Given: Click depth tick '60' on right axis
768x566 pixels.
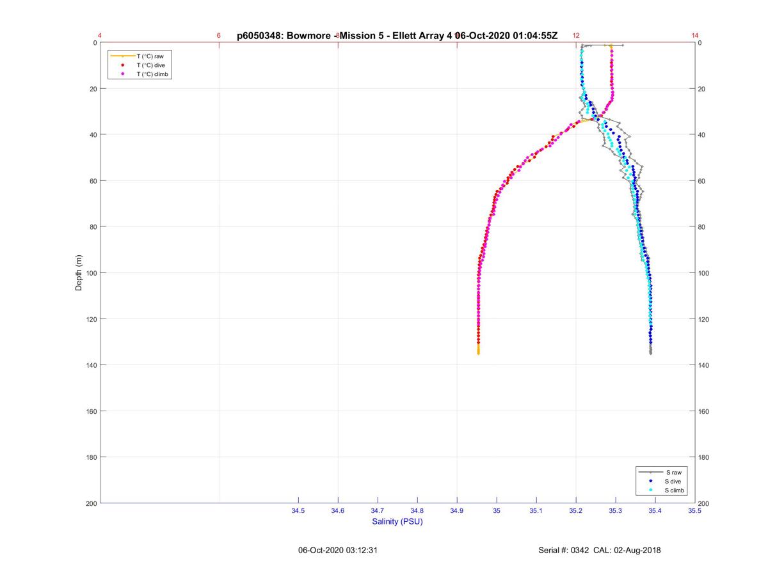Looking at the screenshot, I should [702, 181].
